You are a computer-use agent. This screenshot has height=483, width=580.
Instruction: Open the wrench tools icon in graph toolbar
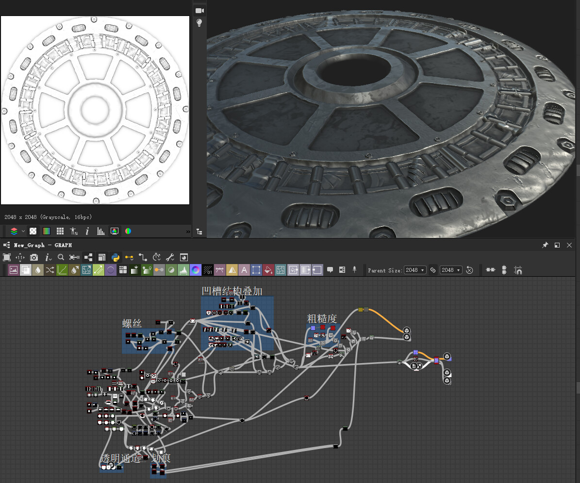[x=169, y=257]
